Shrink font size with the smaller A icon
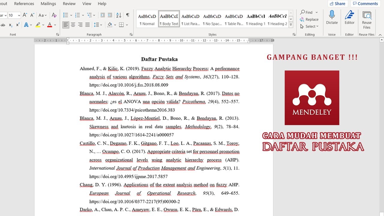 point(32,15)
